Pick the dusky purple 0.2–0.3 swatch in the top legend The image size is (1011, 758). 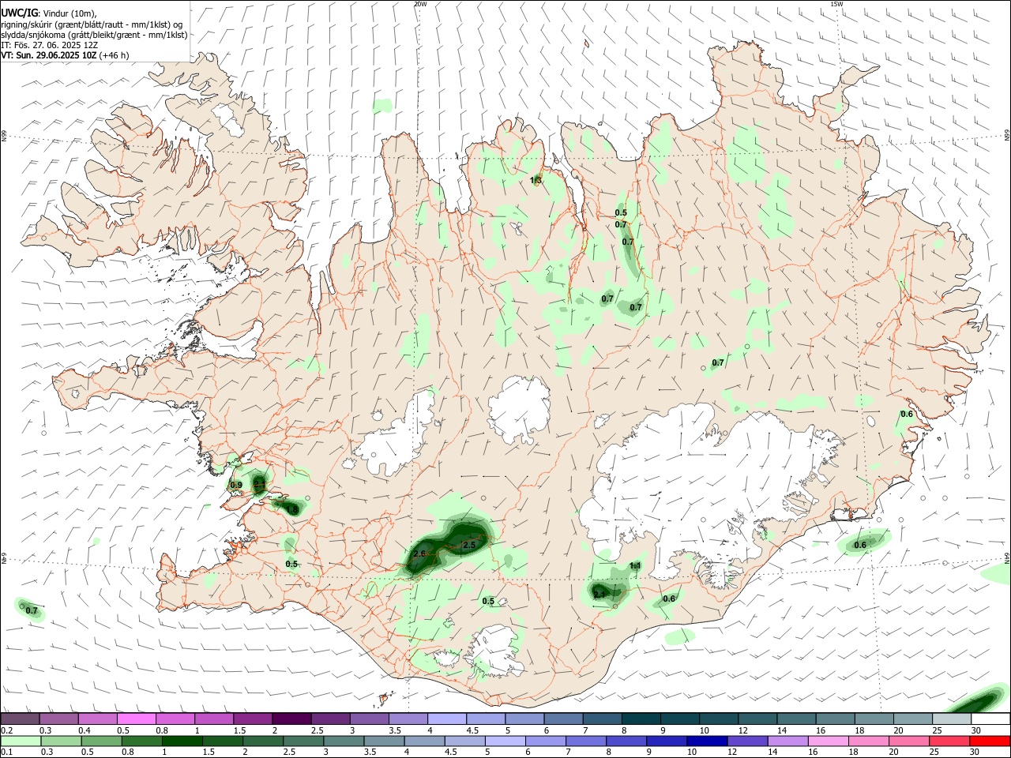click(20, 719)
